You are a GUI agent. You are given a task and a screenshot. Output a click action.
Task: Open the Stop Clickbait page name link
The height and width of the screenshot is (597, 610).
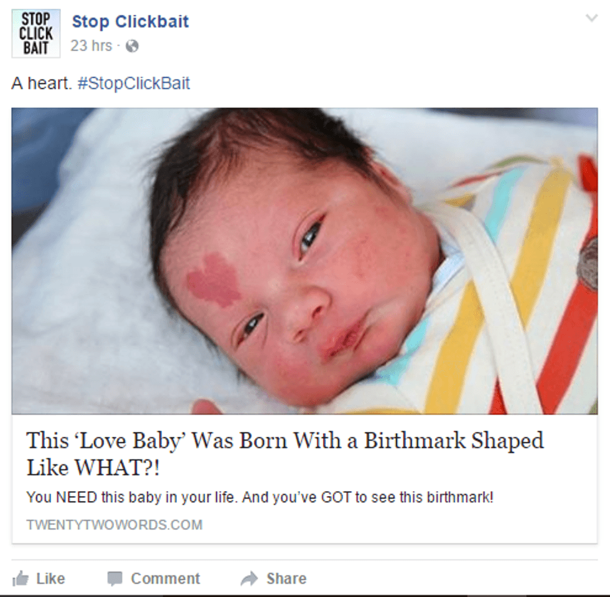coord(130,21)
